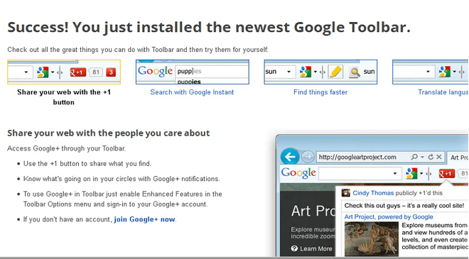Viewport: 469px width, 259px height.
Task: Click 'Share your web with the people you care about' heading
Action: pos(109,133)
